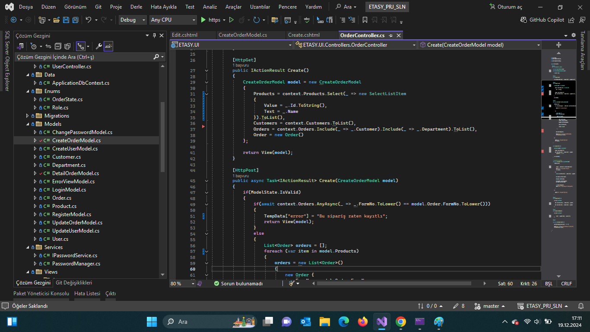This screenshot has width=590, height=332.
Task: Click the GitHub Copilot button
Action: (x=542, y=20)
